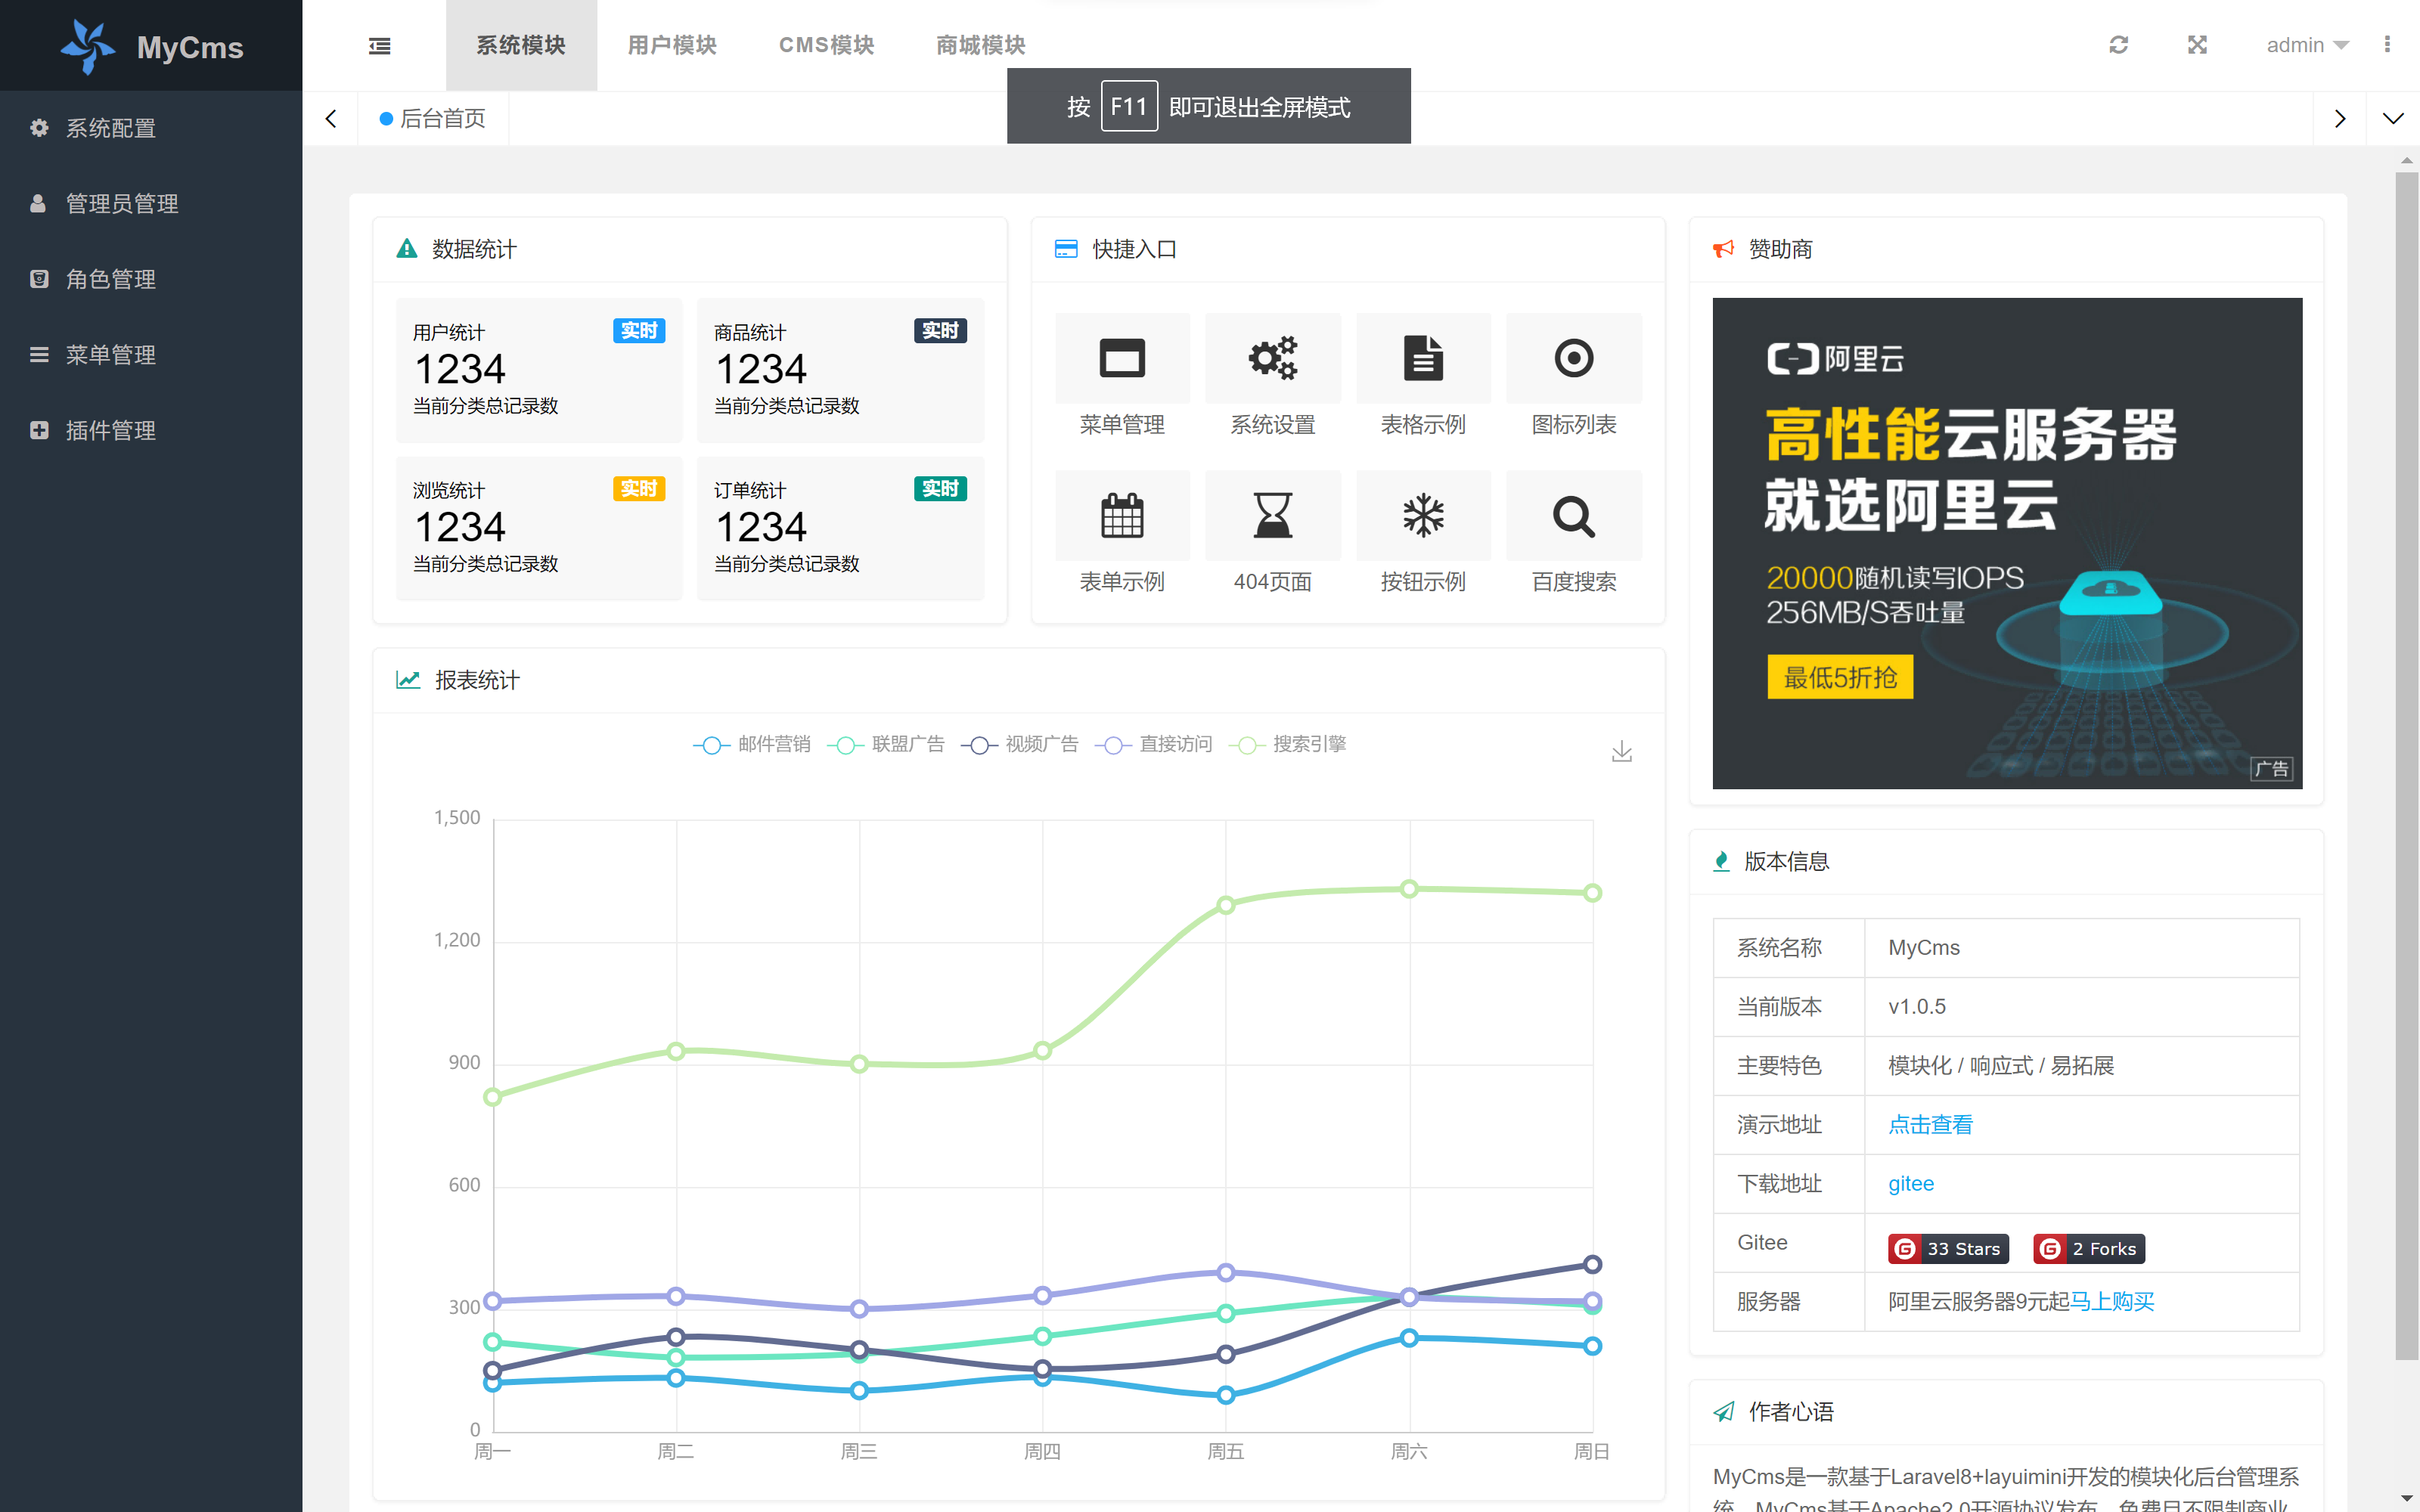Follow the 马上购买 server link
Screen dimensions: 2420x1512
pyautogui.click(x=2112, y=1302)
